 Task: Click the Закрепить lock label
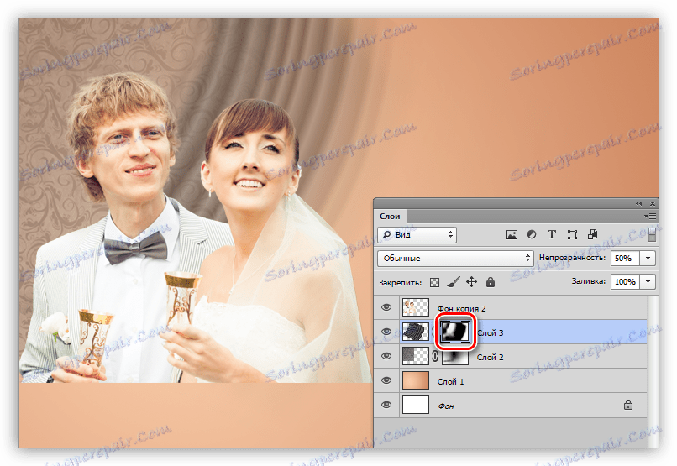click(400, 283)
